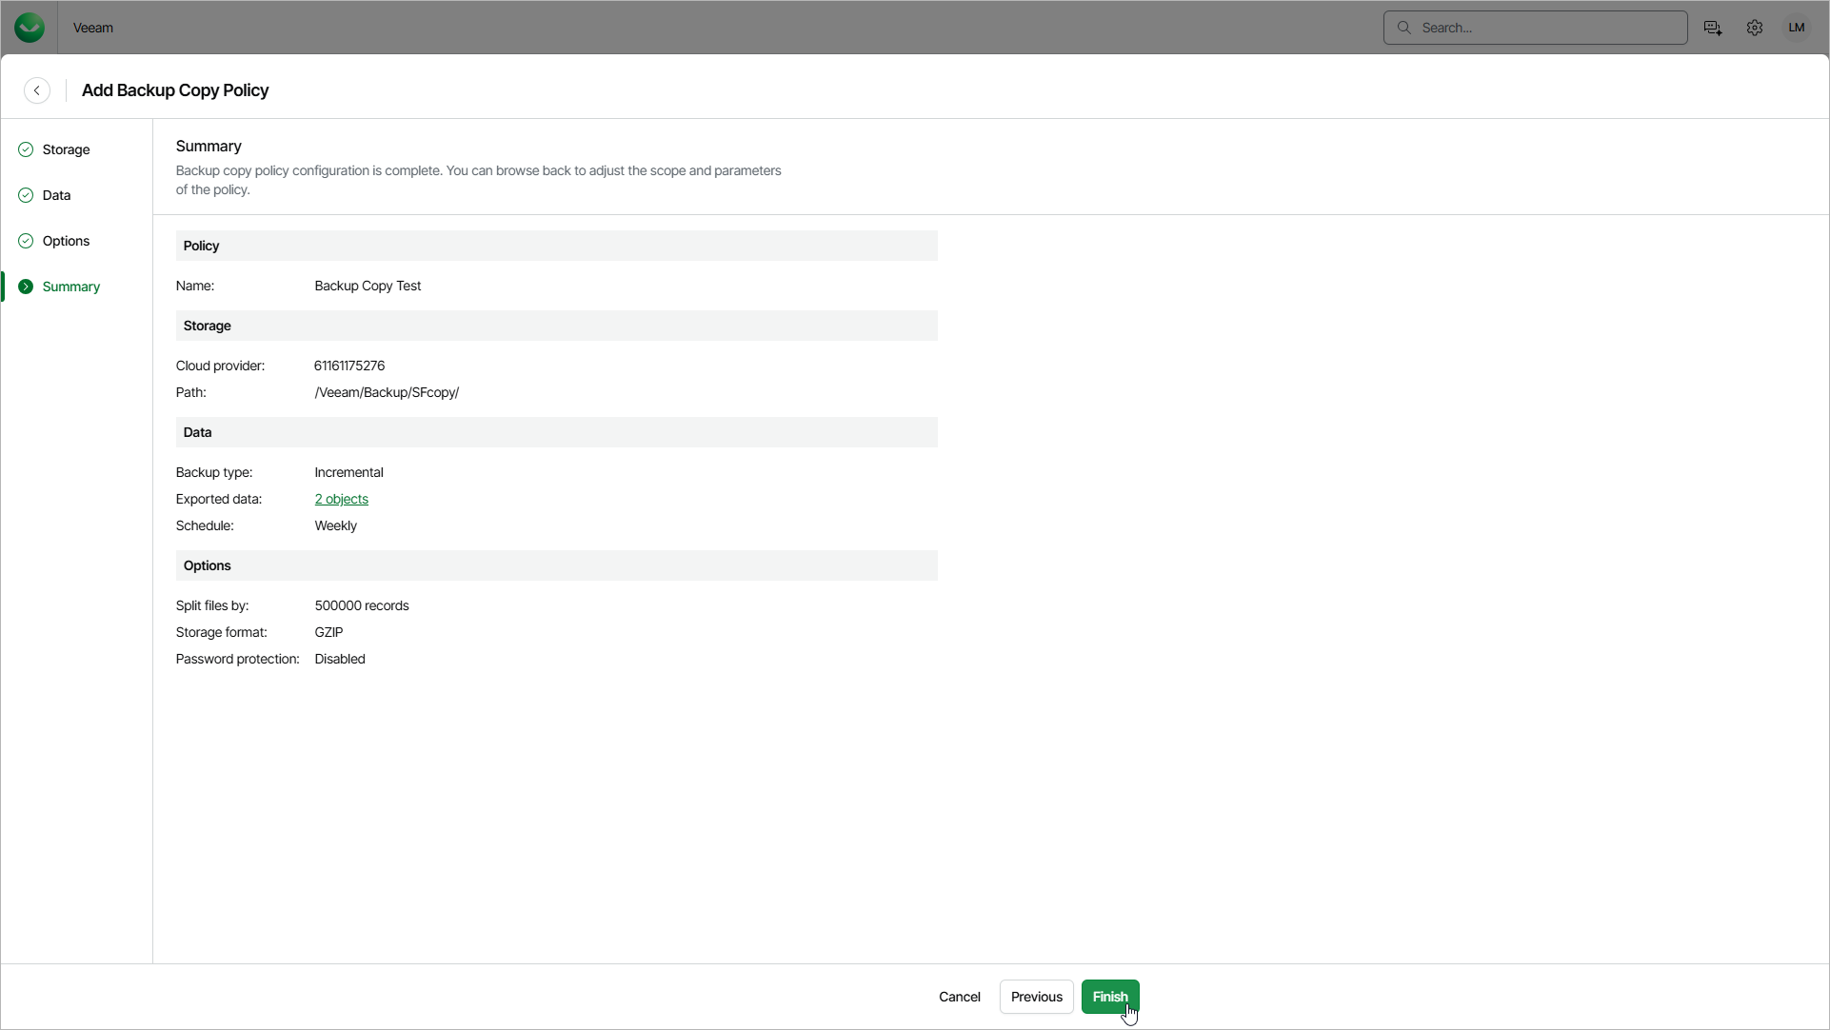Image resolution: width=1830 pixels, height=1030 pixels.
Task: Click the Weekly schedule value
Action: pos(336,525)
